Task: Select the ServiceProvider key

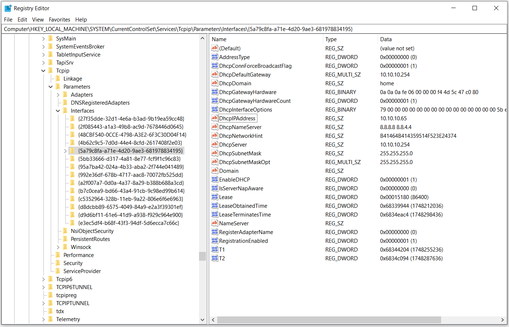Action: (82, 271)
